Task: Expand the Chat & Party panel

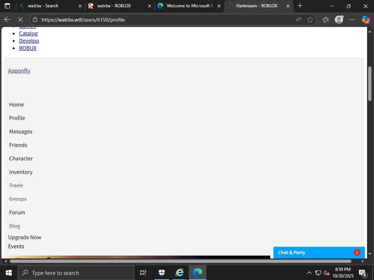Action: pos(319,253)
